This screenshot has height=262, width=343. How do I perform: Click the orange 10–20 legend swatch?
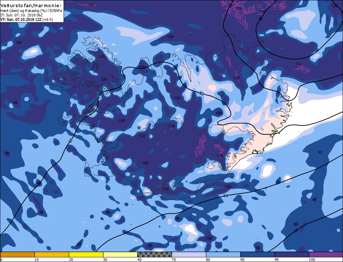(52, 254)
